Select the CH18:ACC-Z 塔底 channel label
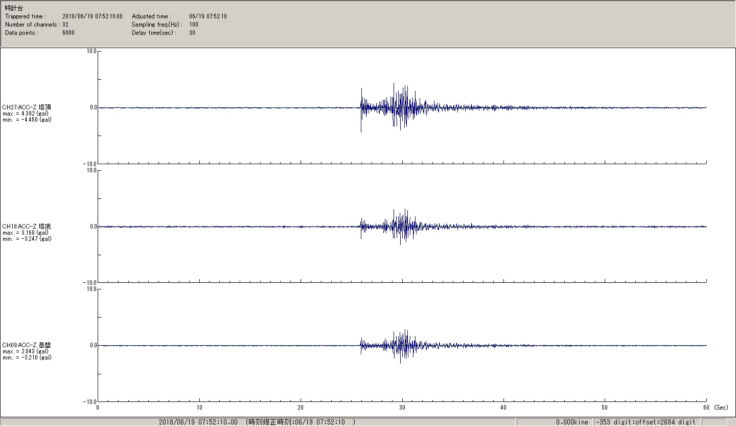The height and width of the screenshot is (426, 736). [27, 227]
